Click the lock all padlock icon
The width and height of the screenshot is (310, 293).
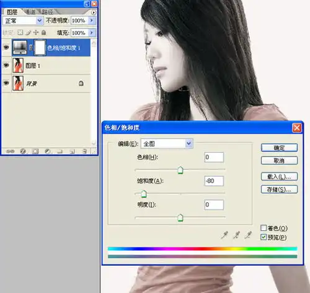tap(43, 32)
